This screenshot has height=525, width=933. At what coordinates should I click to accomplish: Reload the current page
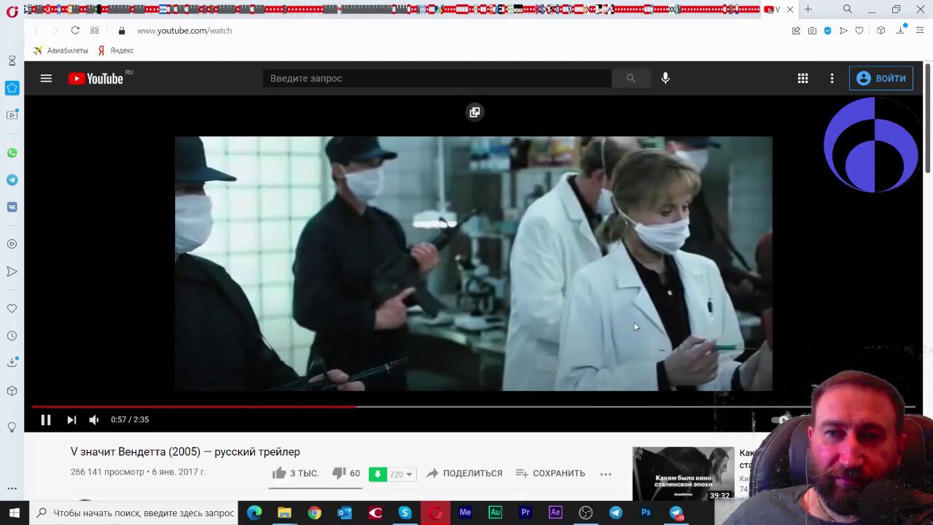coord(75,31)
